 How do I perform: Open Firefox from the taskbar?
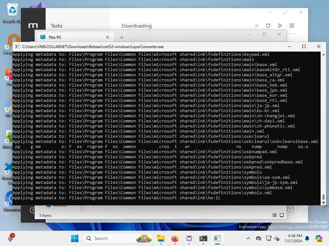[x=175, y=238]
